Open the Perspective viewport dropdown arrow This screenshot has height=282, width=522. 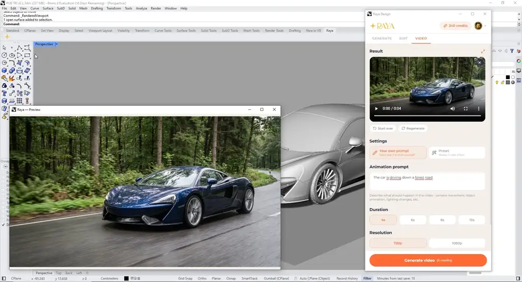point(57,44)
